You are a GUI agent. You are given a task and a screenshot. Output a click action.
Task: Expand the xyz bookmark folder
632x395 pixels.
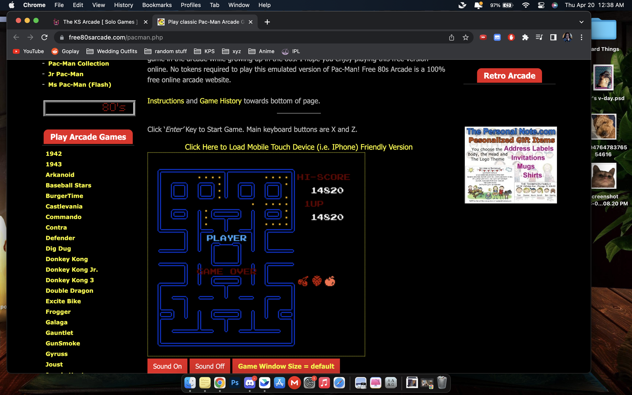pos(232,51)
